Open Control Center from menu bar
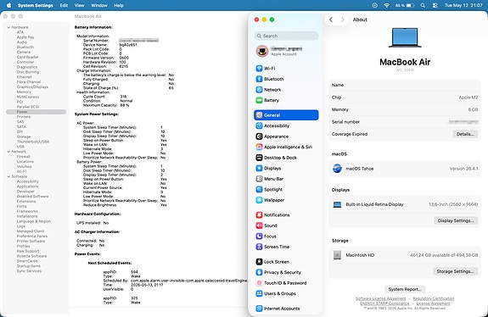The width and height of the screenshot is (488, 317). point(435,5)
